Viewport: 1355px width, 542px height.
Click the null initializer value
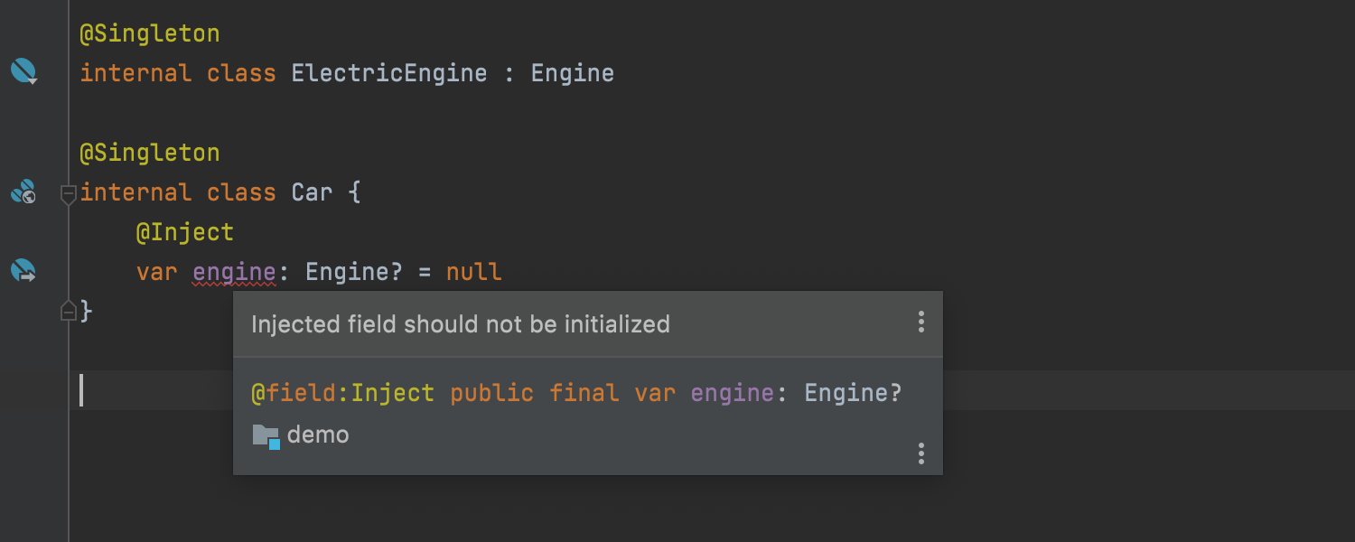[x=473, y=272]
